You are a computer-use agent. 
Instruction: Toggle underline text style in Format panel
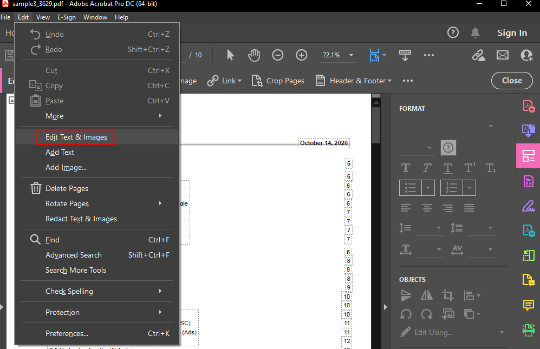pyautogui.click(x=447, y=168)
